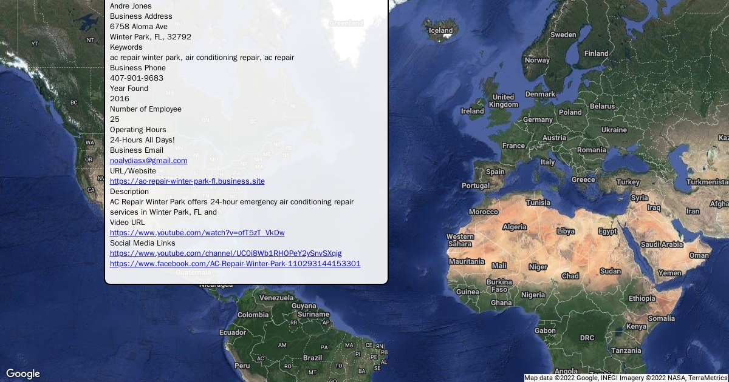Screen dimensions: 729x382
Task: Click the Venezuela label on the map
Action: coord(276,298)
